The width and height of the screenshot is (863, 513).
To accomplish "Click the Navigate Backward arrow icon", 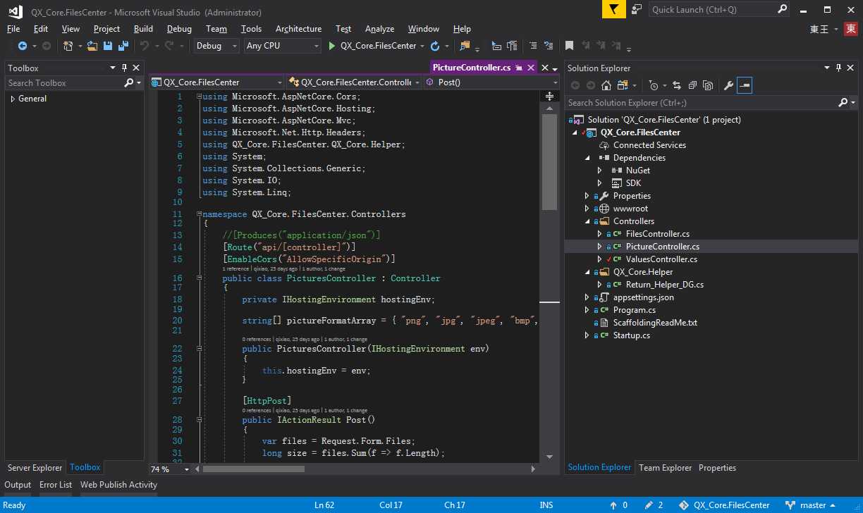I will [x=23, y=46].
